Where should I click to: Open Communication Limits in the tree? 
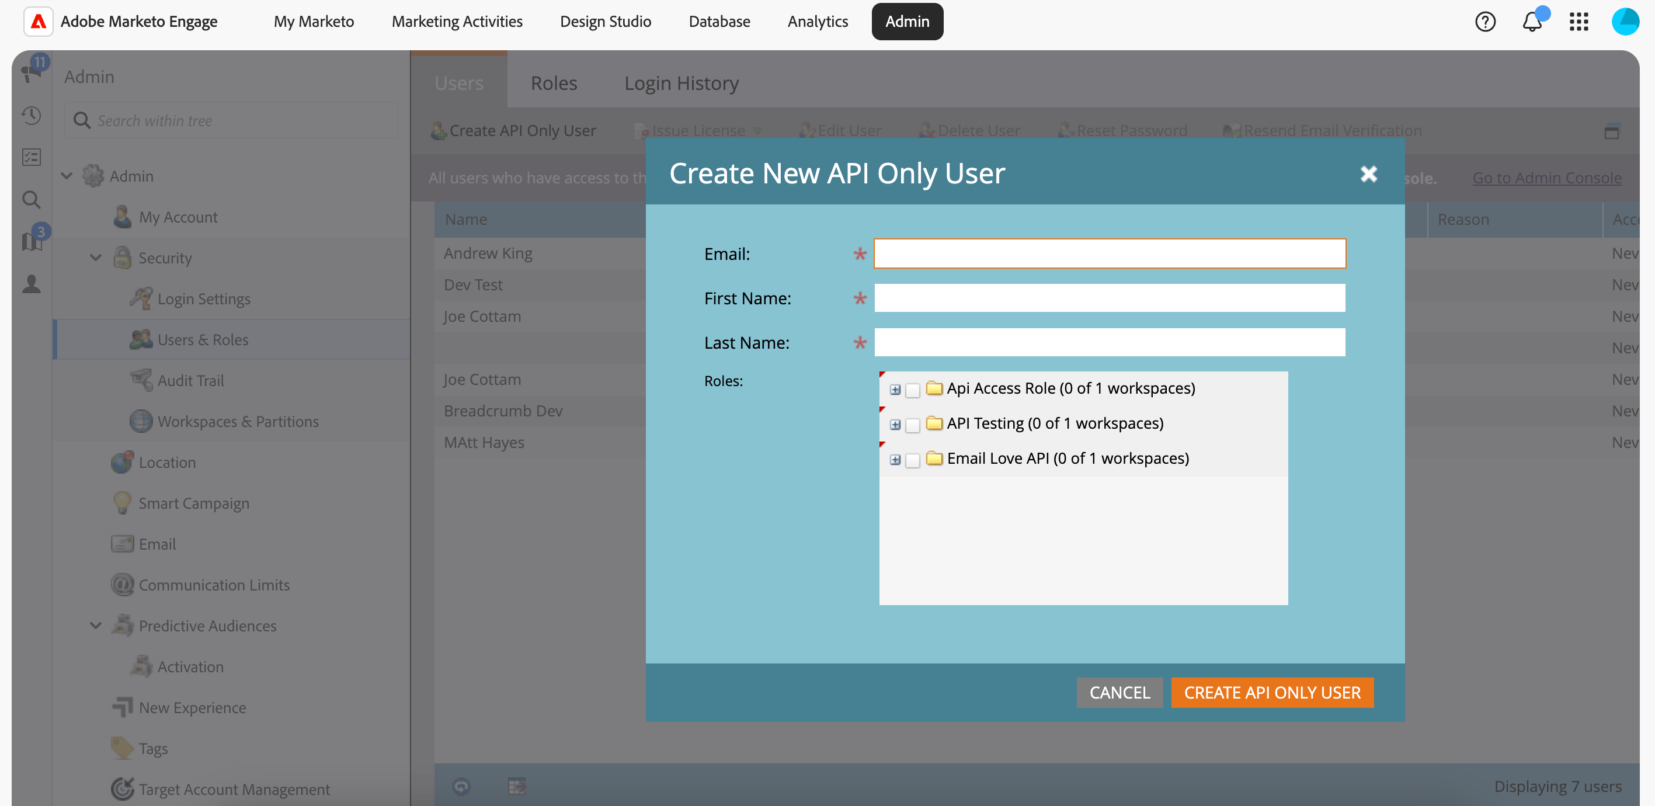click(214, 586)
